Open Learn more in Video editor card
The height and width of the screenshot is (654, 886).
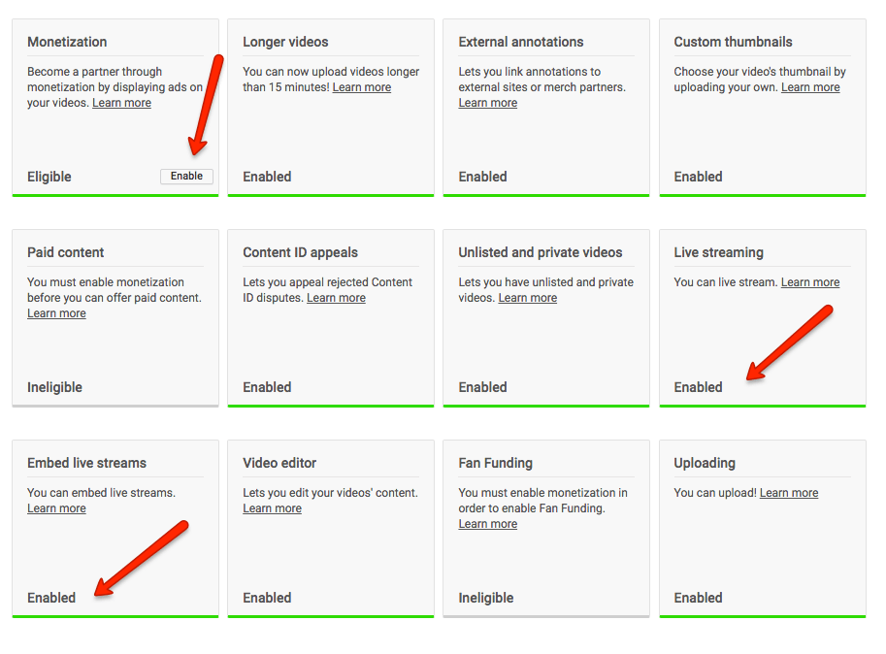click(x=272, y=508)
